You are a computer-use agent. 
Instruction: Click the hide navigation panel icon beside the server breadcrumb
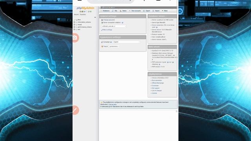(100, 7)
